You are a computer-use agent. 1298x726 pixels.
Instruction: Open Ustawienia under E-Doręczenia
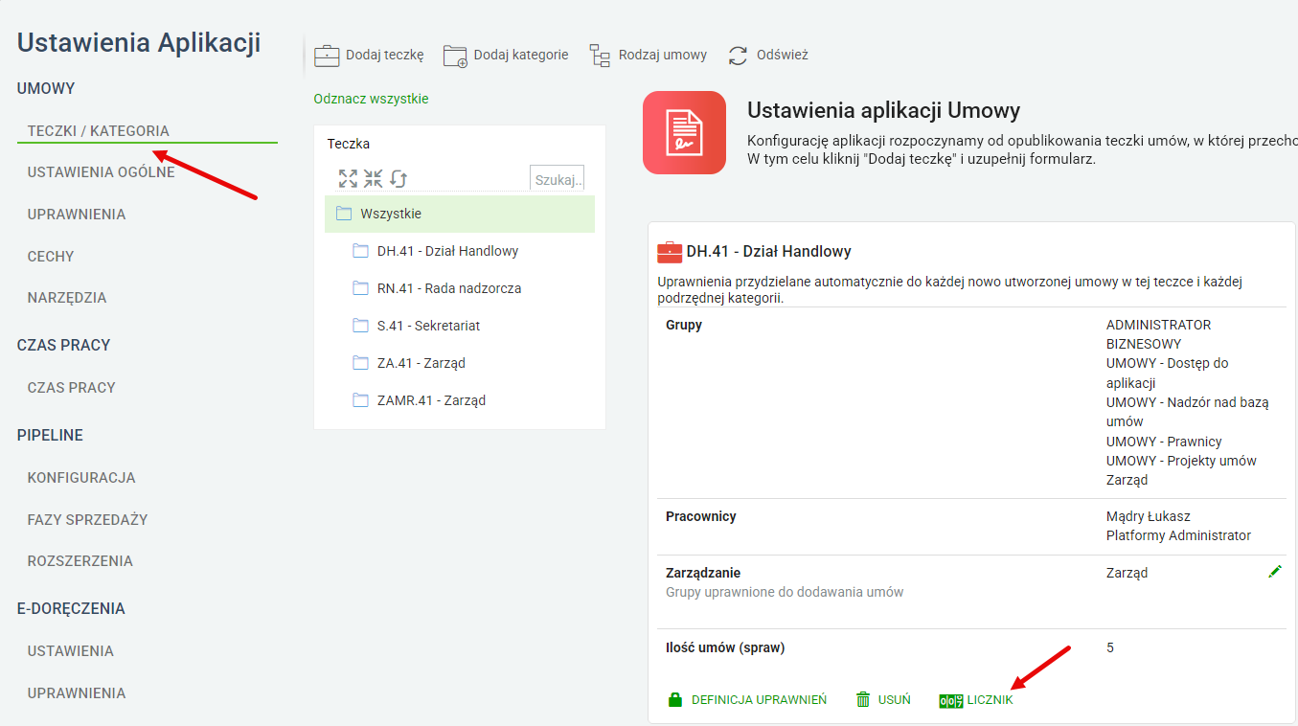tap(71, 651)
